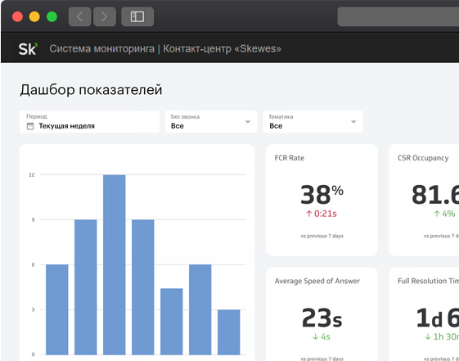Click the green down arrow under 23s
Image resolution: width=459 pixels, height=361 pixels.
coord(315,336)
